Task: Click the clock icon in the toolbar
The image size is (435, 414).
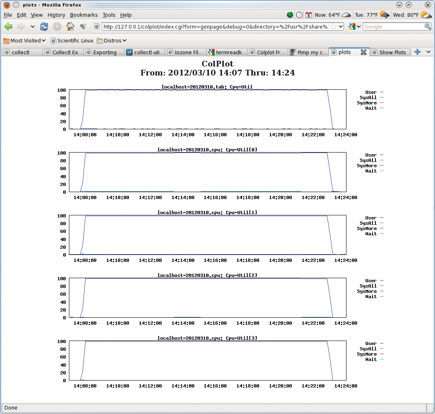Action: tap(299, 15)
